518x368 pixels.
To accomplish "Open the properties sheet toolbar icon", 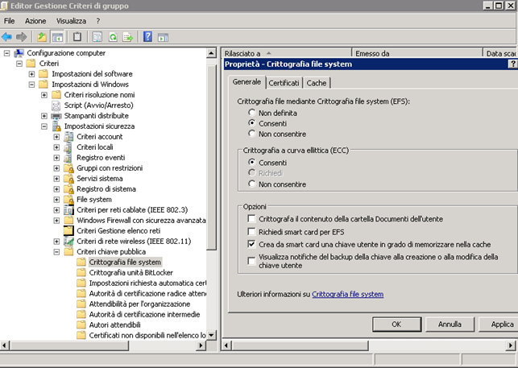I will tap(97, 37).
